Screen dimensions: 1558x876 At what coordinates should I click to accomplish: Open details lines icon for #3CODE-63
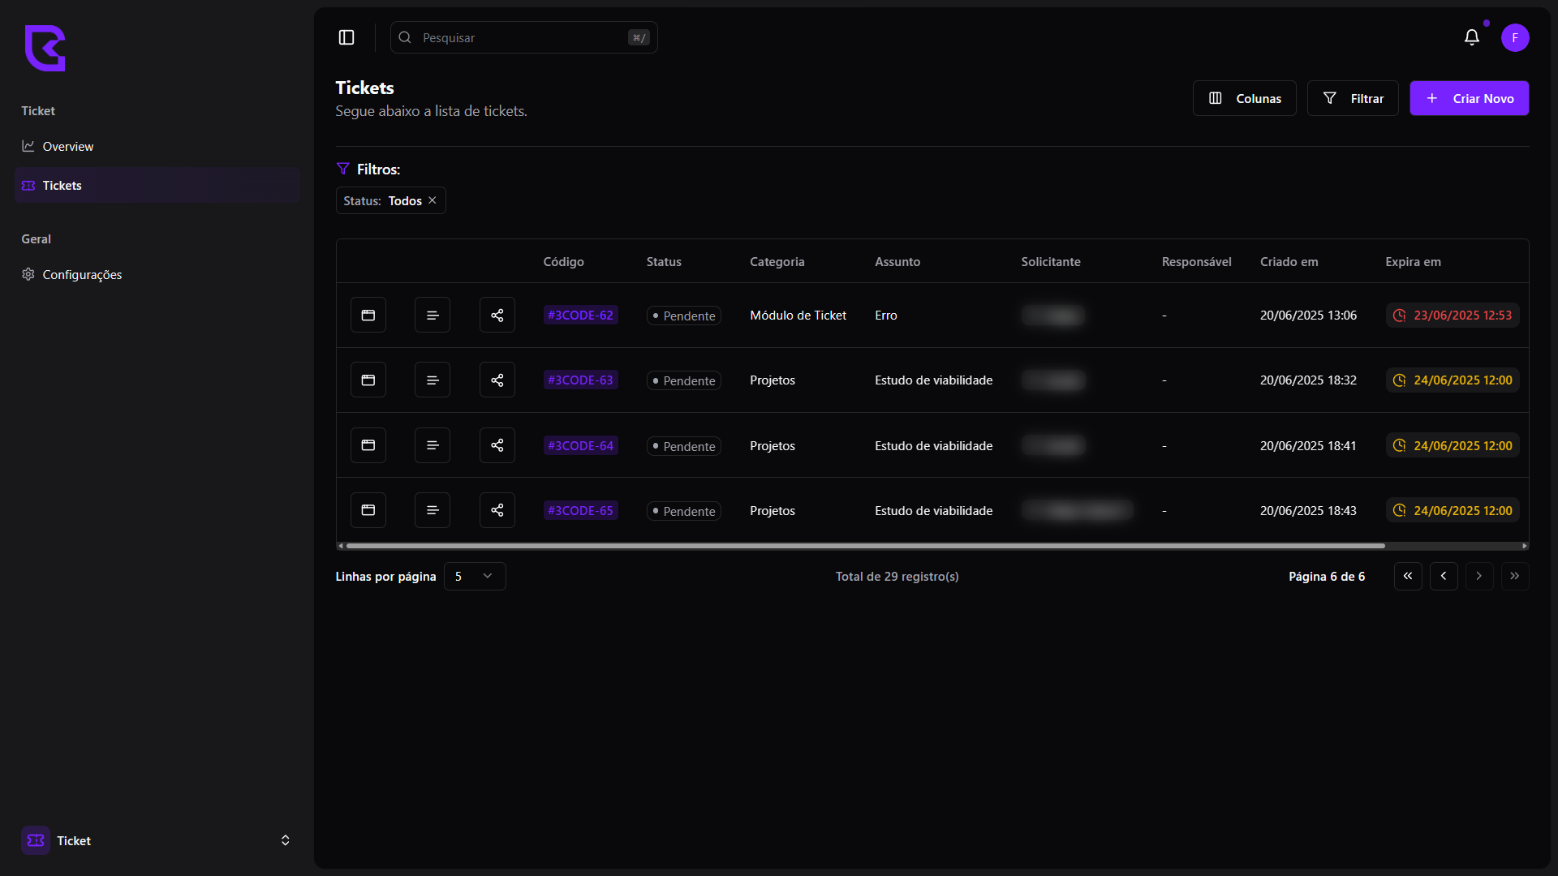click(432, 380)
